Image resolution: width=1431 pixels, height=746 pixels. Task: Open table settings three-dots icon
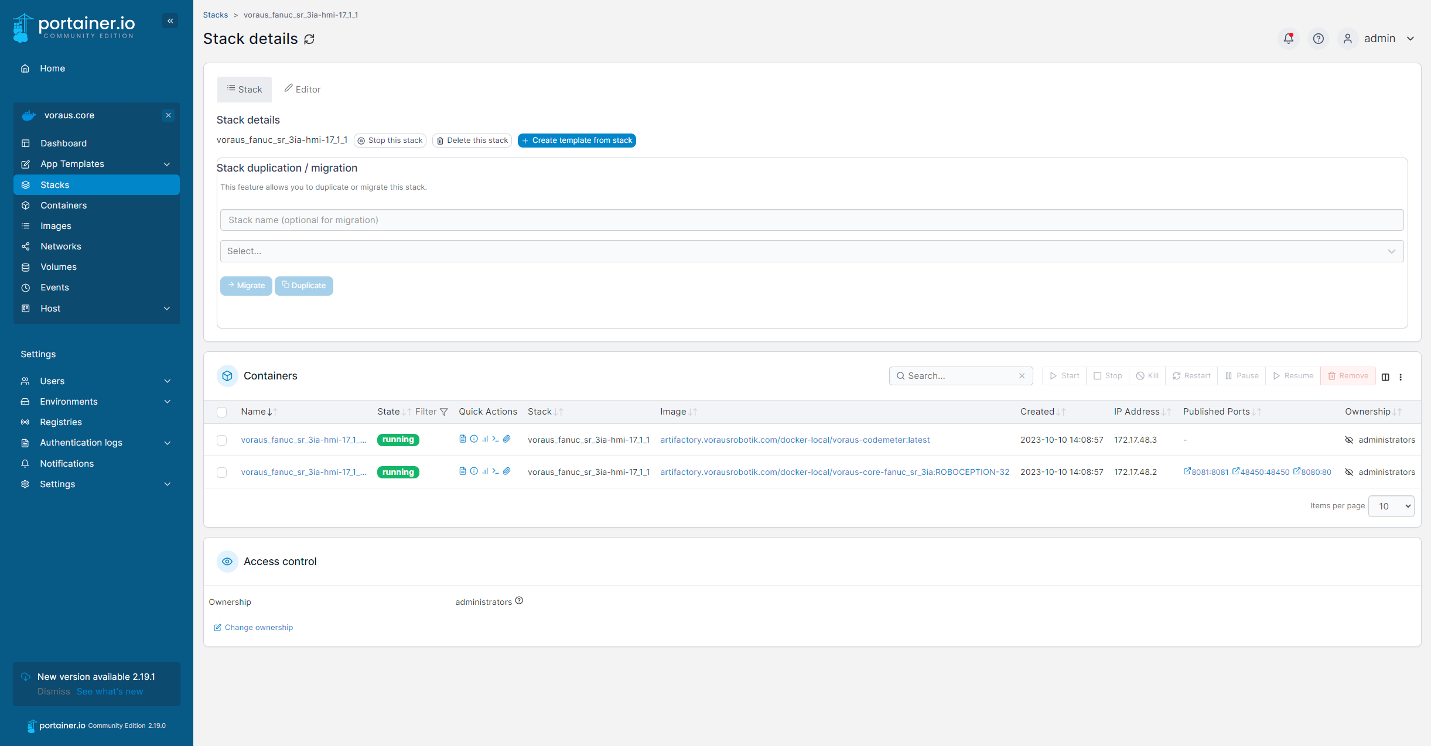[1401, 377]
